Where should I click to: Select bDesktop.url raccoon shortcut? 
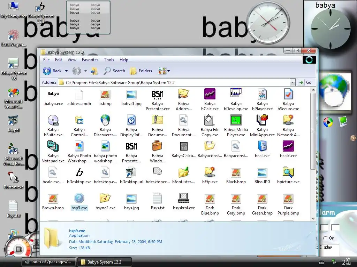pos(131,172)
